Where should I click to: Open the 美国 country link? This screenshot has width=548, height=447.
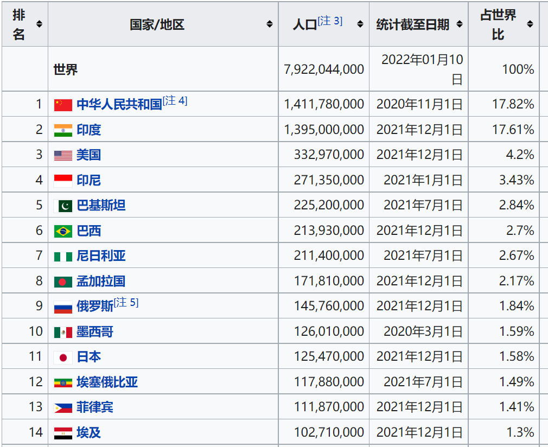(89, 155)
